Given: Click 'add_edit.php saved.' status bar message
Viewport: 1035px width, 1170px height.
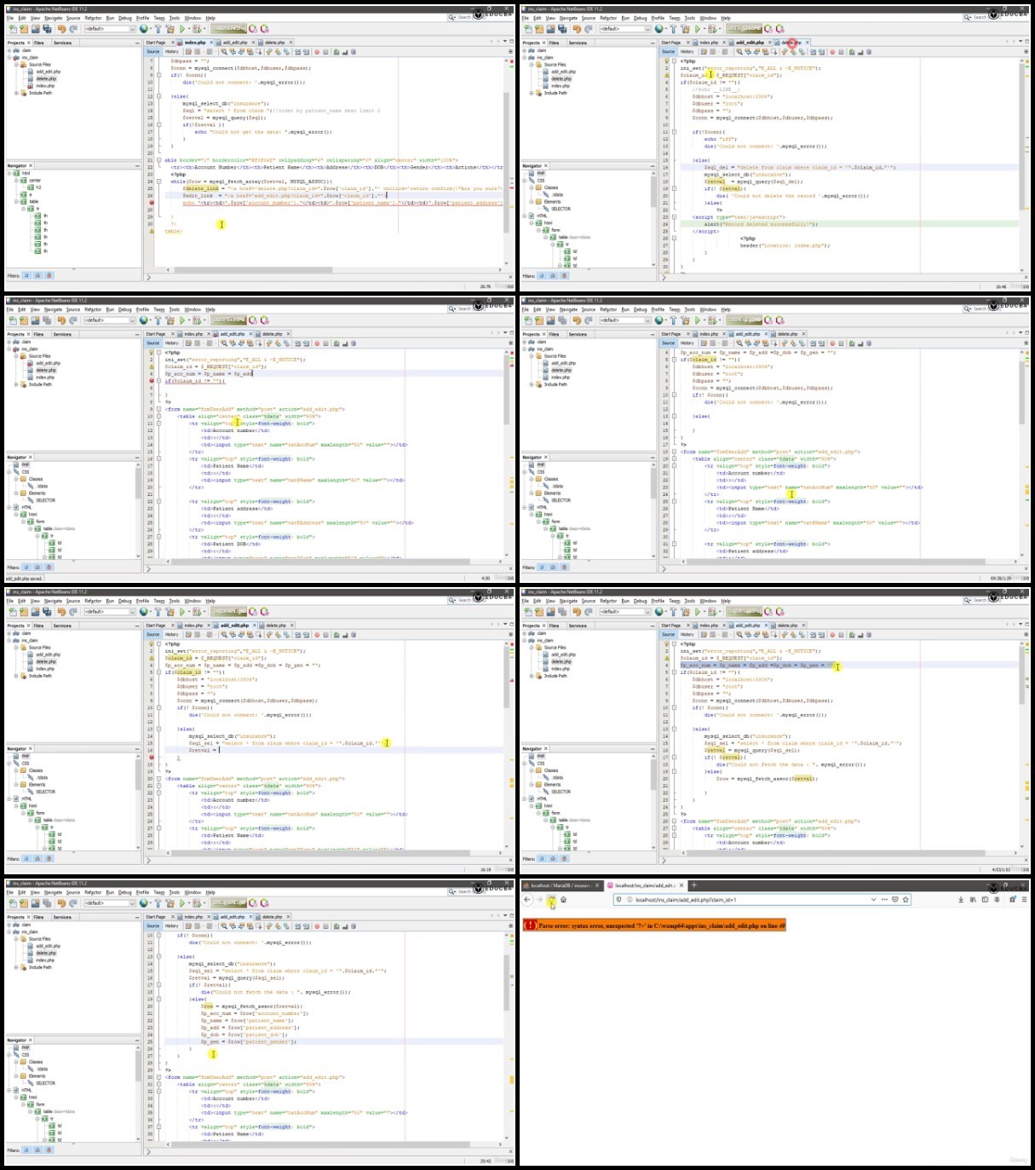Looking at the screenshot, I should [x=23, y=578].
